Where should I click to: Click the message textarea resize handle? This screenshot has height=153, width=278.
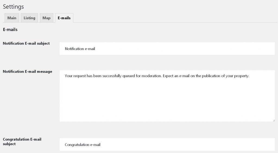(x=273, y=120)
